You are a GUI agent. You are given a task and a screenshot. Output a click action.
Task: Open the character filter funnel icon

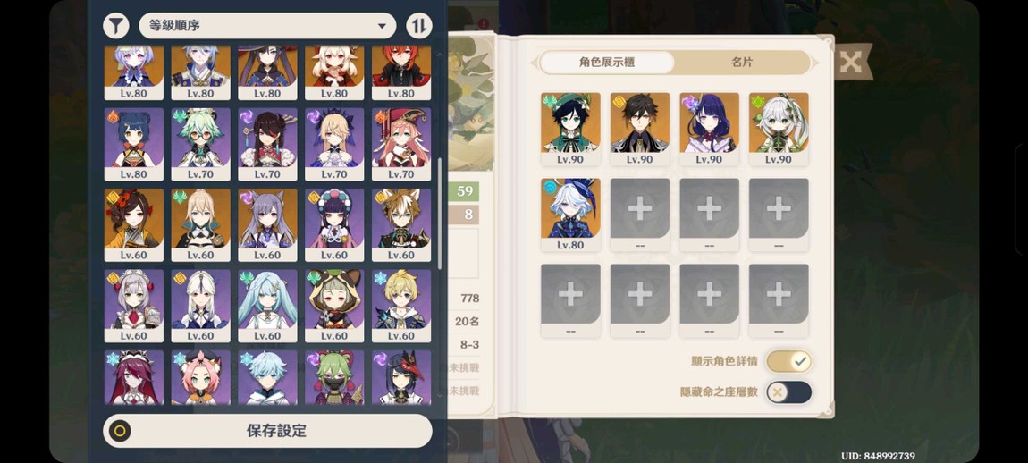(115, 26)
